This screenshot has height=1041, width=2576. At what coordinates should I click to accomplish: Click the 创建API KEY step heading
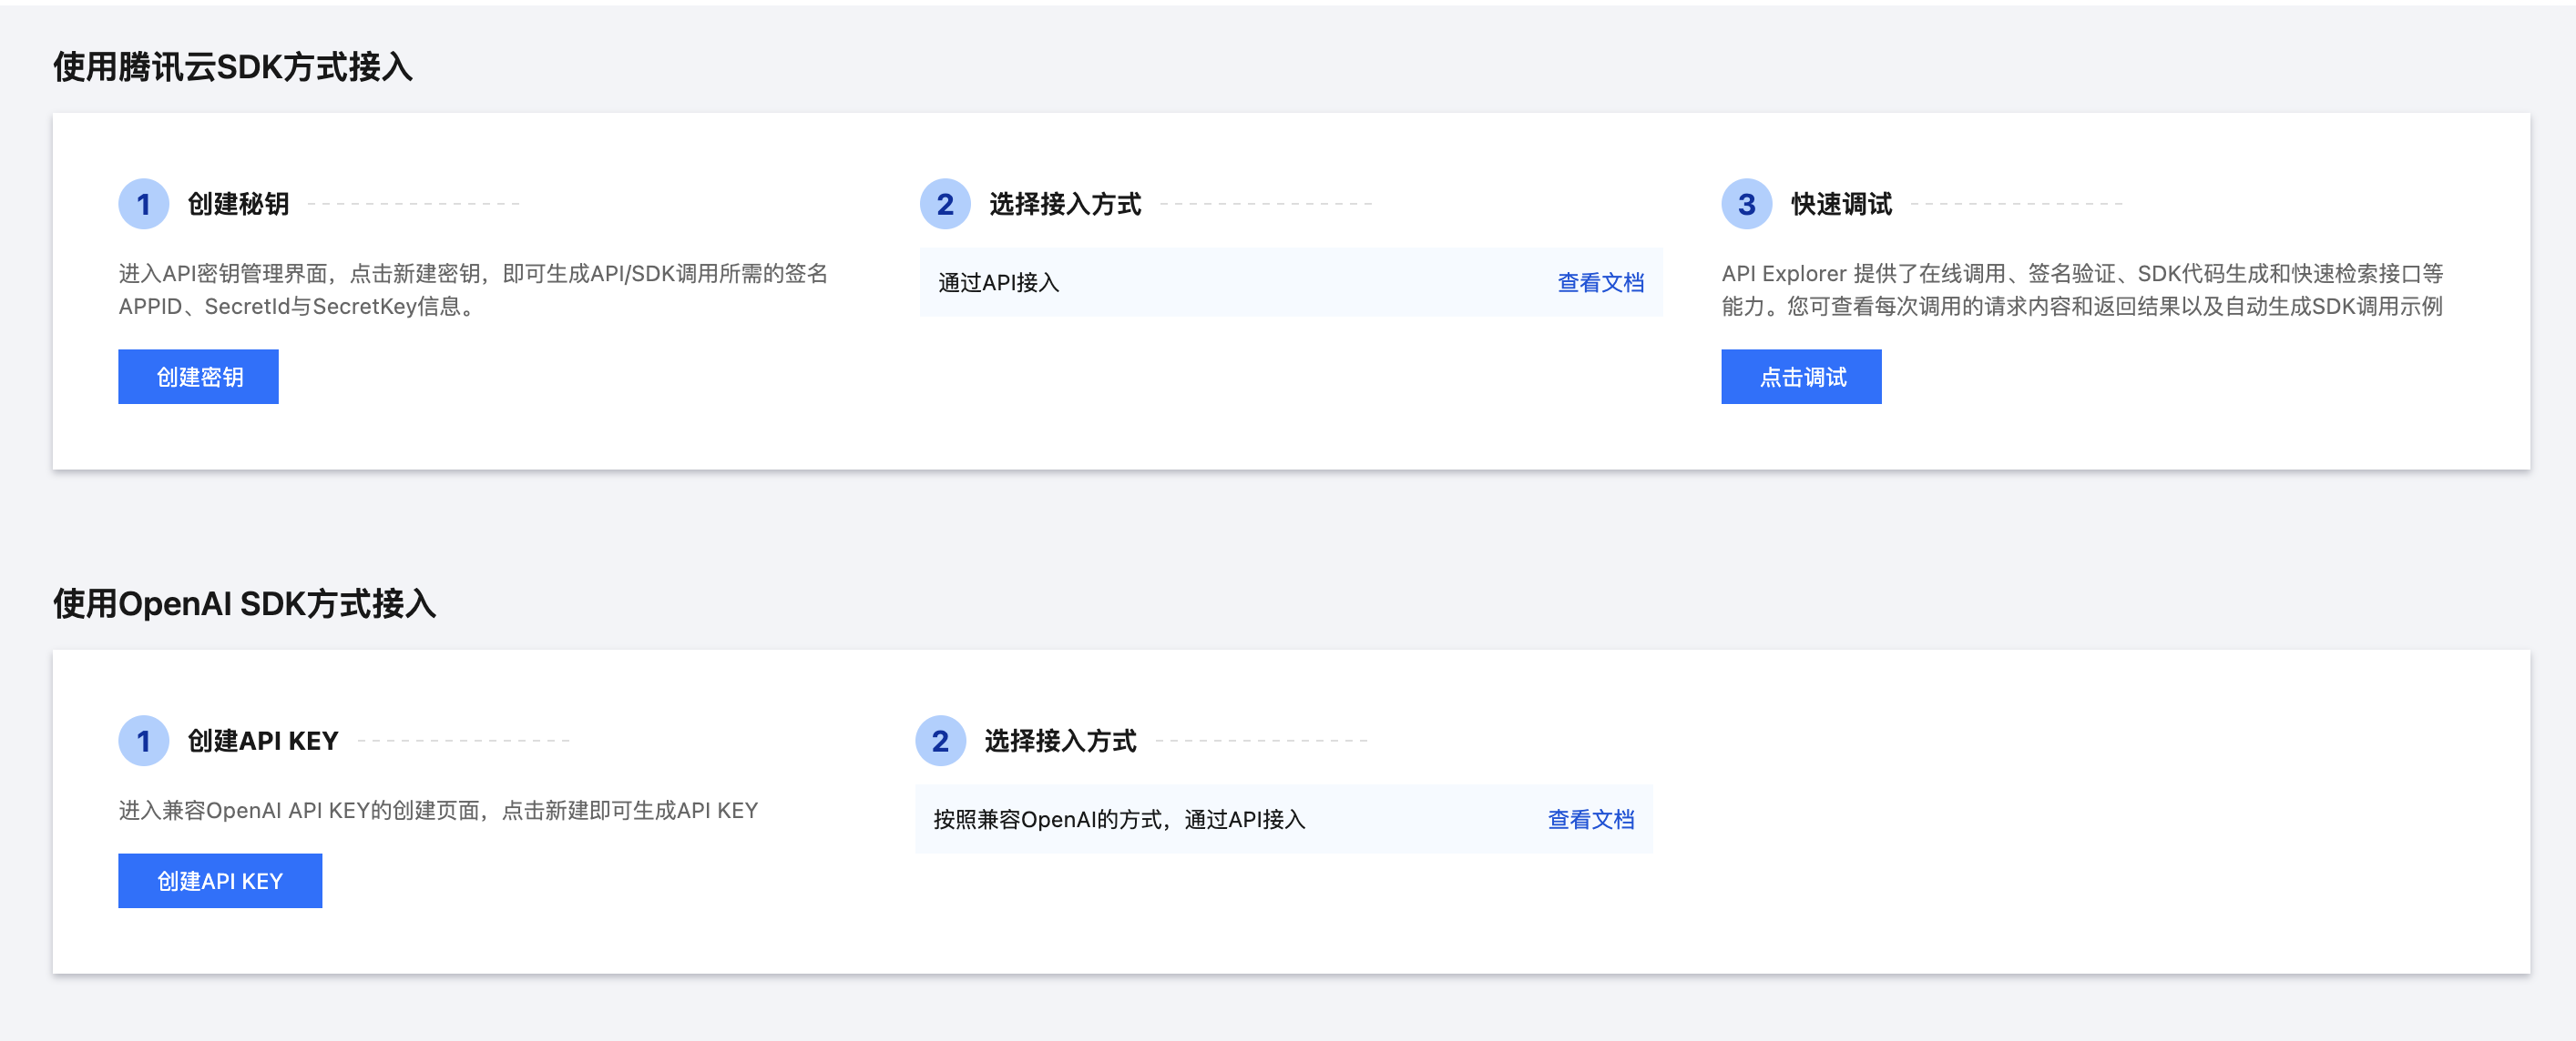tap(263, 741)
